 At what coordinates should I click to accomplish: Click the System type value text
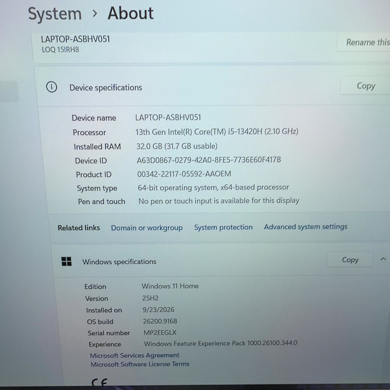(213, 188)
